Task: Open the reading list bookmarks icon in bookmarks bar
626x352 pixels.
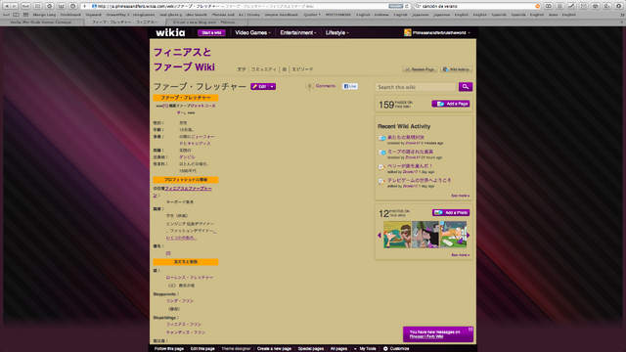Action: tap(16, 15)
